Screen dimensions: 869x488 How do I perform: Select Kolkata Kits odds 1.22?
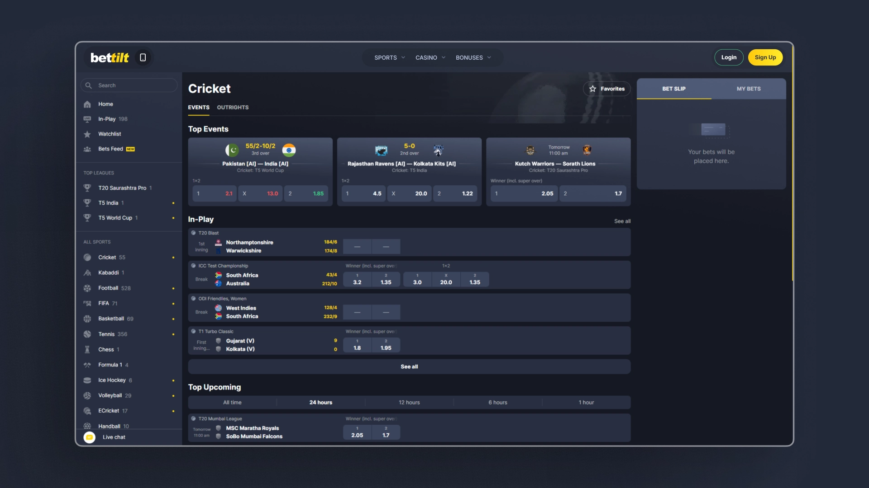coord(455,194)
